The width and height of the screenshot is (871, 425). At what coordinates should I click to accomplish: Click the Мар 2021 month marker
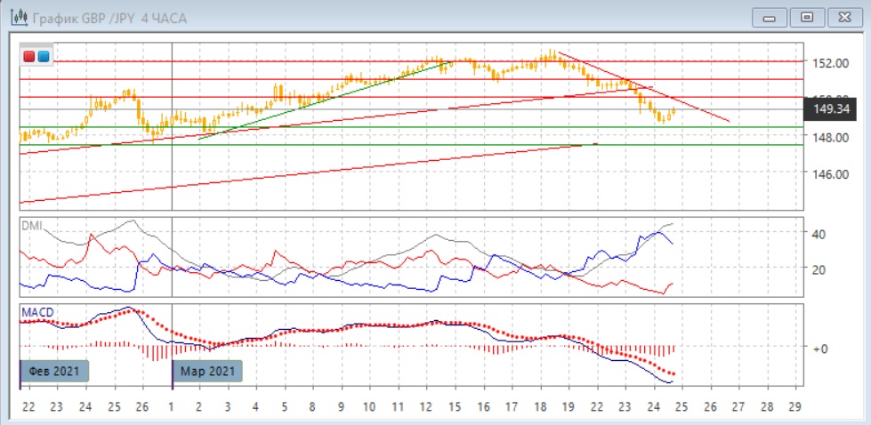208,371
